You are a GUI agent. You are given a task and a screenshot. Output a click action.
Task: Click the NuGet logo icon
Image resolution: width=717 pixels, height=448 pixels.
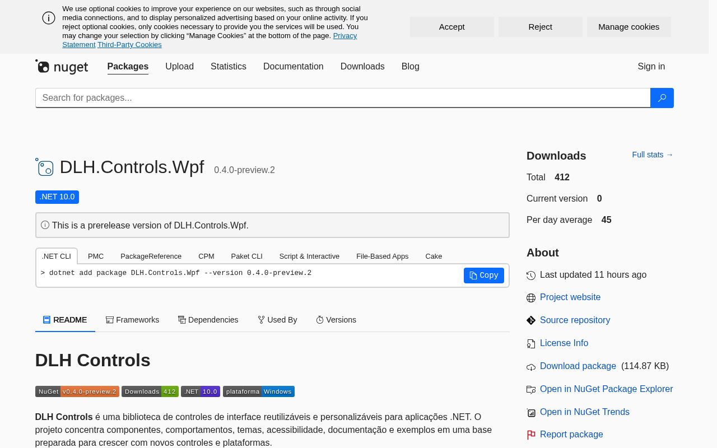(62, 67)
